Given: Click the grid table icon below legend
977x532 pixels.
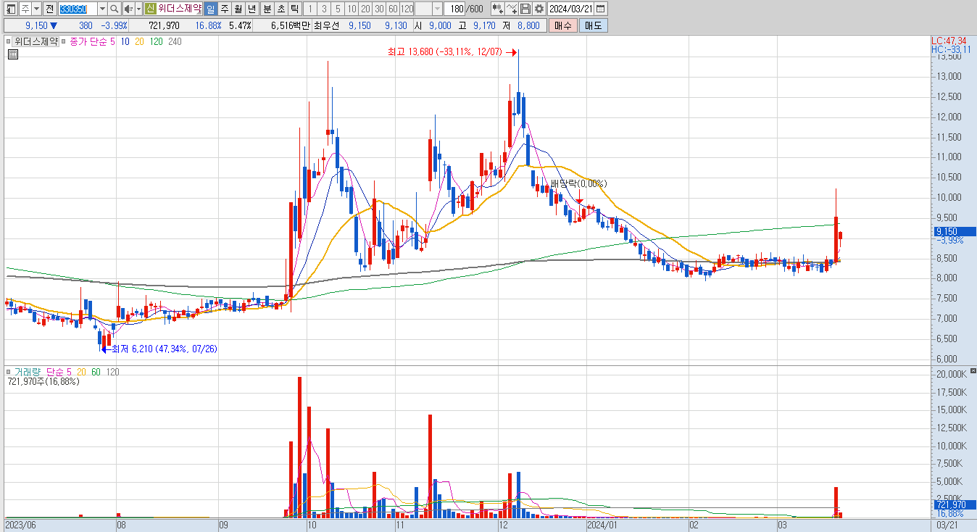Looking at the screenshot, I should pyautogui.click(x=12, y=54).
